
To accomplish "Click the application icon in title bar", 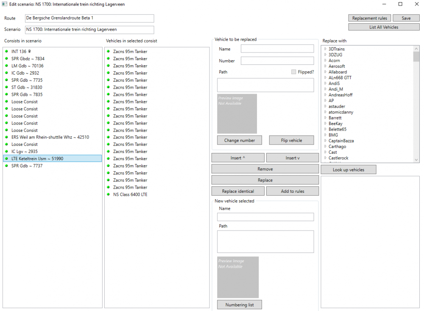I will [x=4, y=4].
